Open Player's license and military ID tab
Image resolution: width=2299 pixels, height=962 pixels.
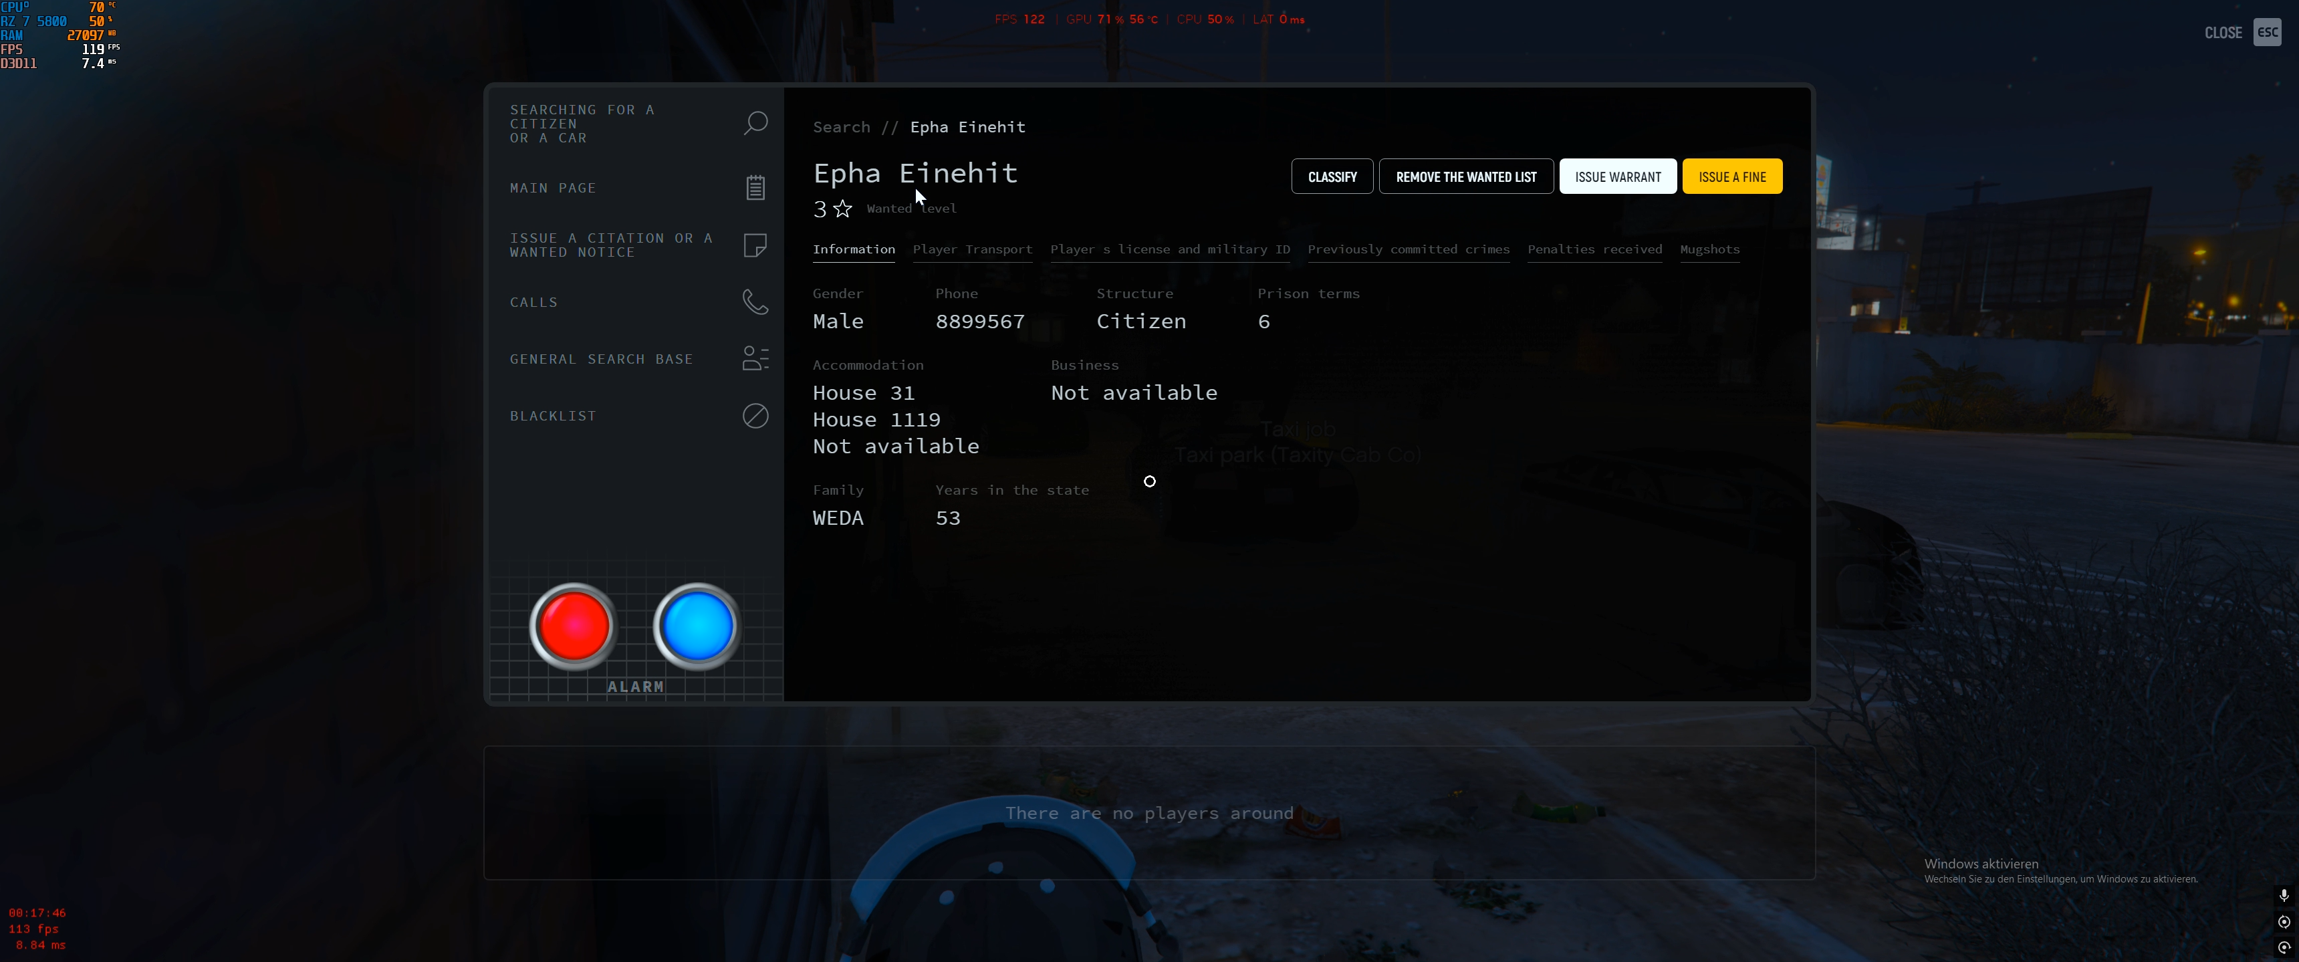click(1170, 250)
